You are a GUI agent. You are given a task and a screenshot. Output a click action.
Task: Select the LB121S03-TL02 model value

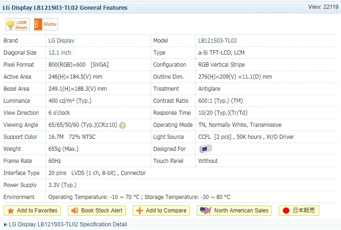pyautogui.click(x=217, y=41)
